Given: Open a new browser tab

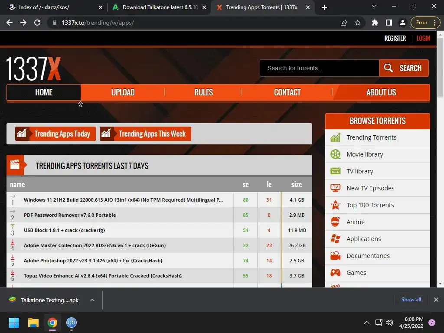Looking at the screenshot, I should coord(324,7).
